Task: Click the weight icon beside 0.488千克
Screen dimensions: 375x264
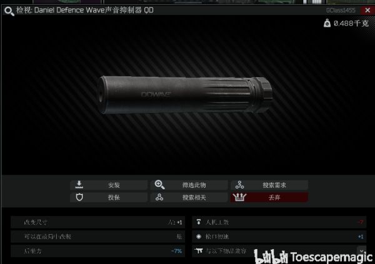Action: (327, 23)
